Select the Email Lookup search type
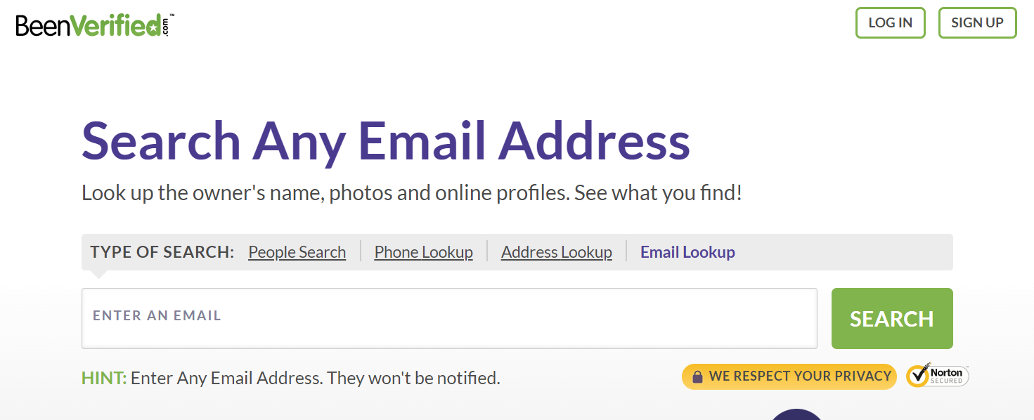 687,252
